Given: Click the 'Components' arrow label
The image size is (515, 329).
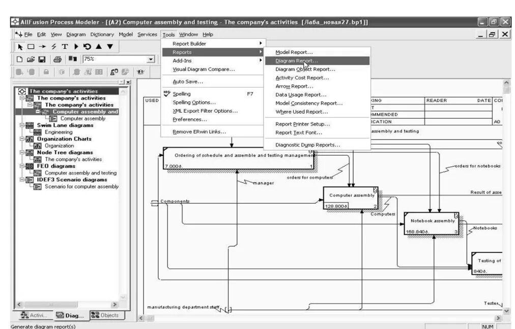Looking at the screenshot, I should 175,201.
